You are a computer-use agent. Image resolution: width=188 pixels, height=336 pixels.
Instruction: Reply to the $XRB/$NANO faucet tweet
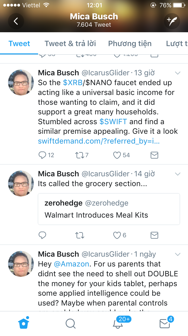click(x=42, y=155)
